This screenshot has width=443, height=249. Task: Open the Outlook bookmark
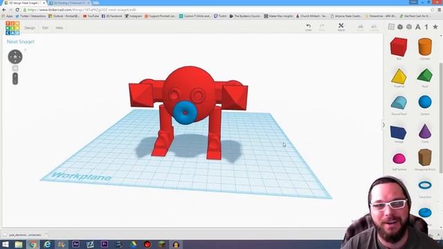64,16
